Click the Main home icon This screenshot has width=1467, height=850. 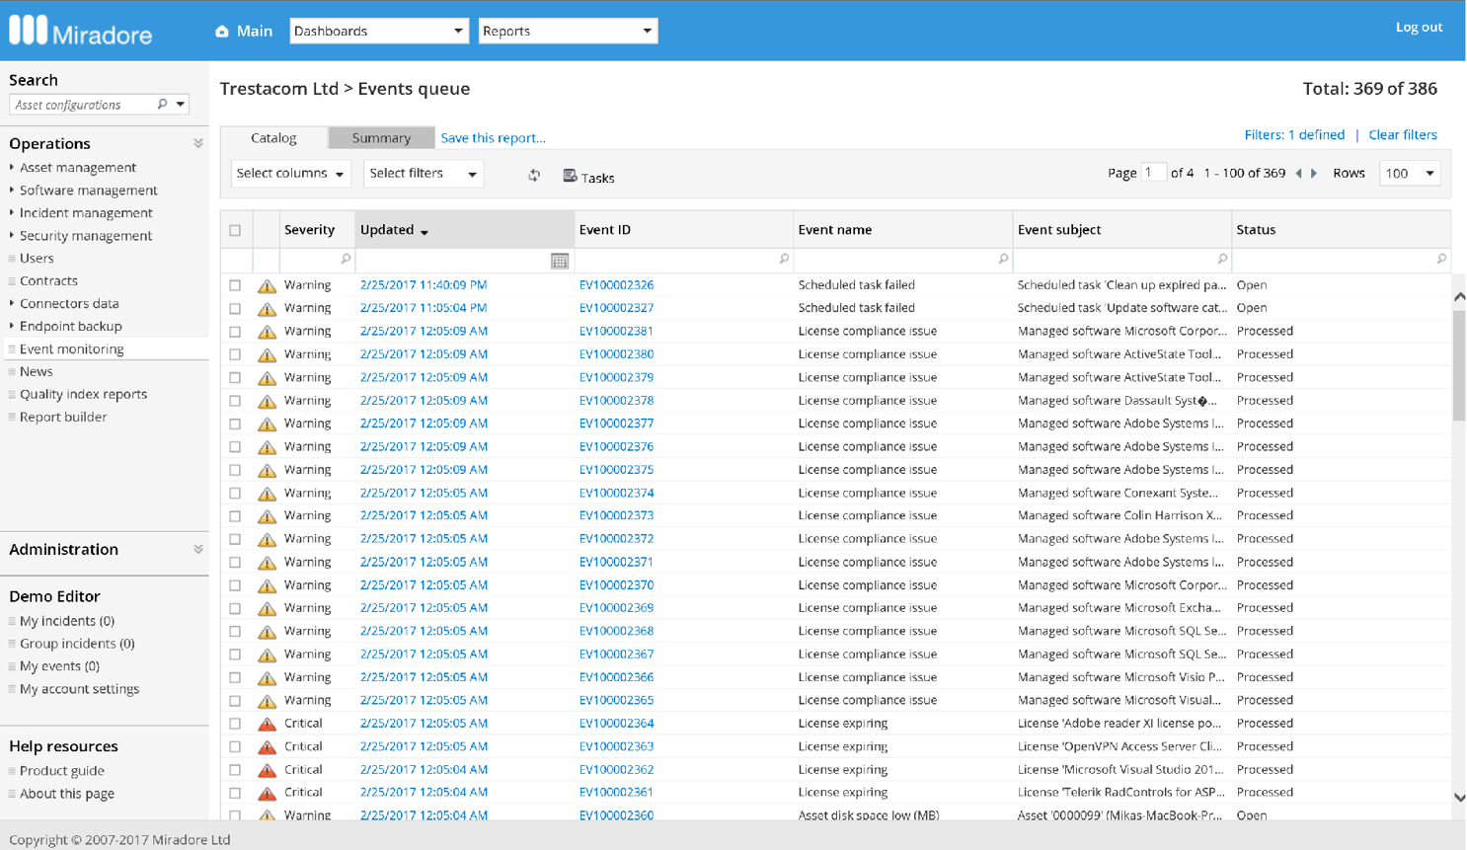[222, 32]
